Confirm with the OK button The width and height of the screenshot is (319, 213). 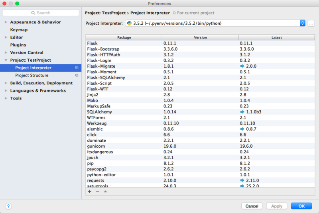(x=301, y=206)
